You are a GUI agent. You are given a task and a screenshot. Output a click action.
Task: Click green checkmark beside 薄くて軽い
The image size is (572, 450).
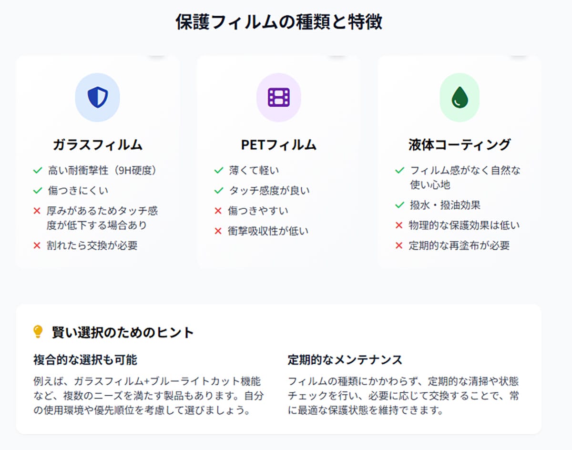tap(219, 170)
